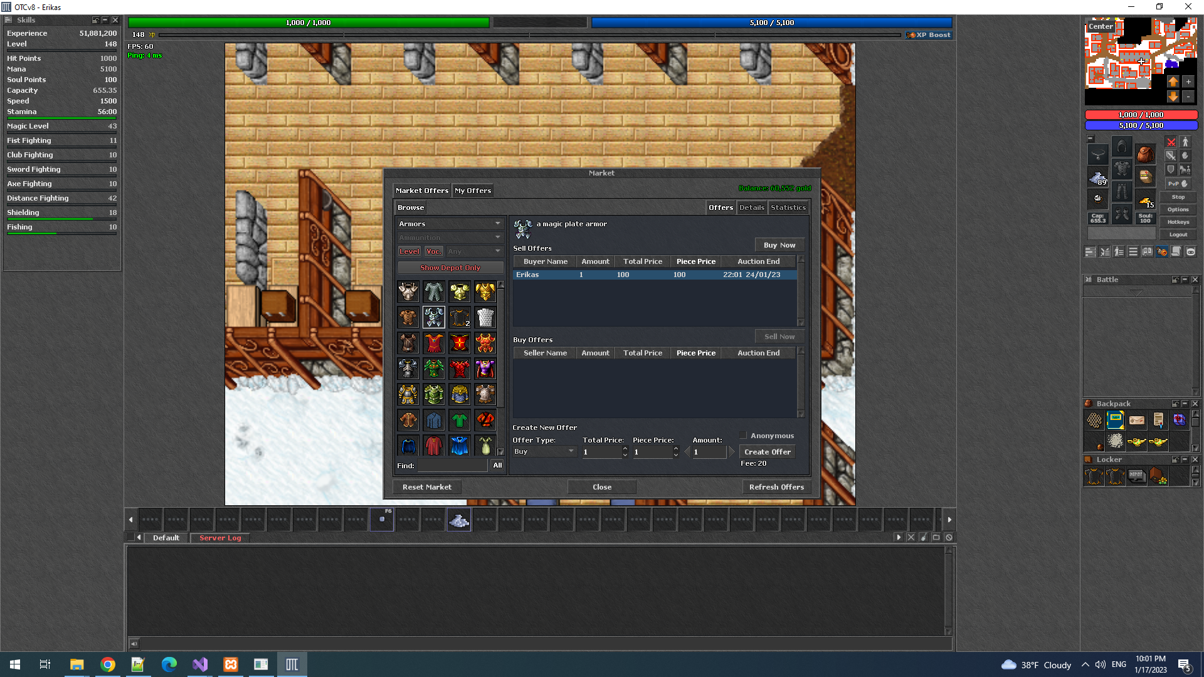Open the scroll icon in side toolbar

(x=1176, y=252)
